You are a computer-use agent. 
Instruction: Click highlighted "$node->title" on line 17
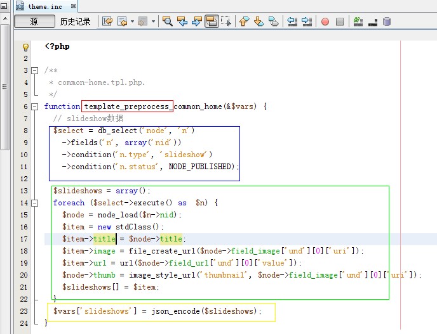(x=156, y=239)
